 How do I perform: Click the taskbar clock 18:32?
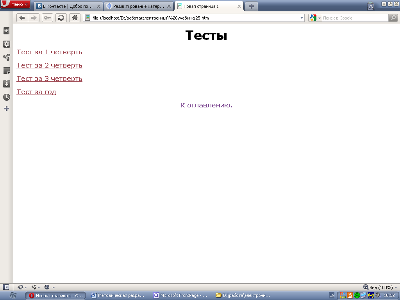coord(389,295)
